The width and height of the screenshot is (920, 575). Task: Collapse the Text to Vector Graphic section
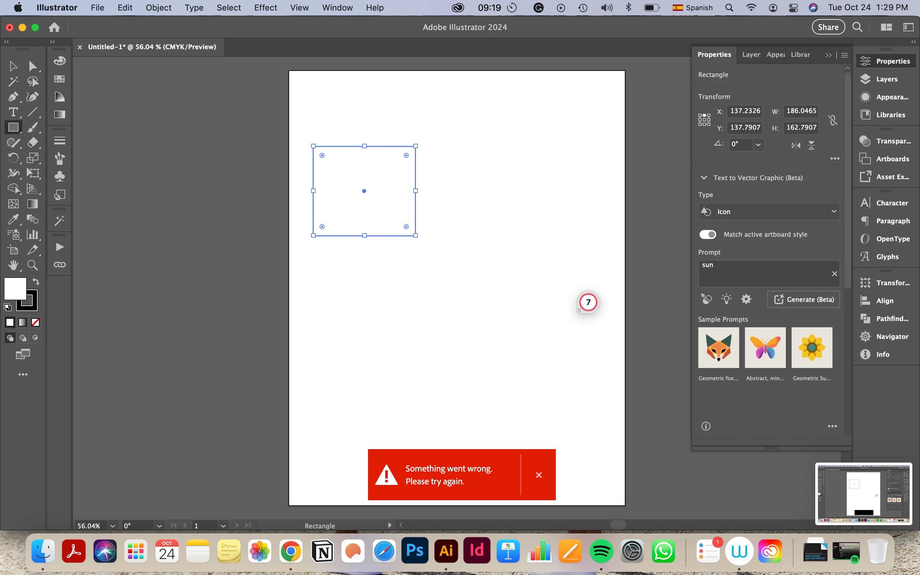click(x=704, y=178)
